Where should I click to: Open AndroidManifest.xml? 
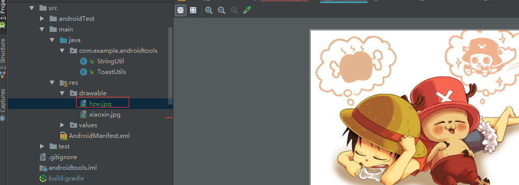point(99,135)
